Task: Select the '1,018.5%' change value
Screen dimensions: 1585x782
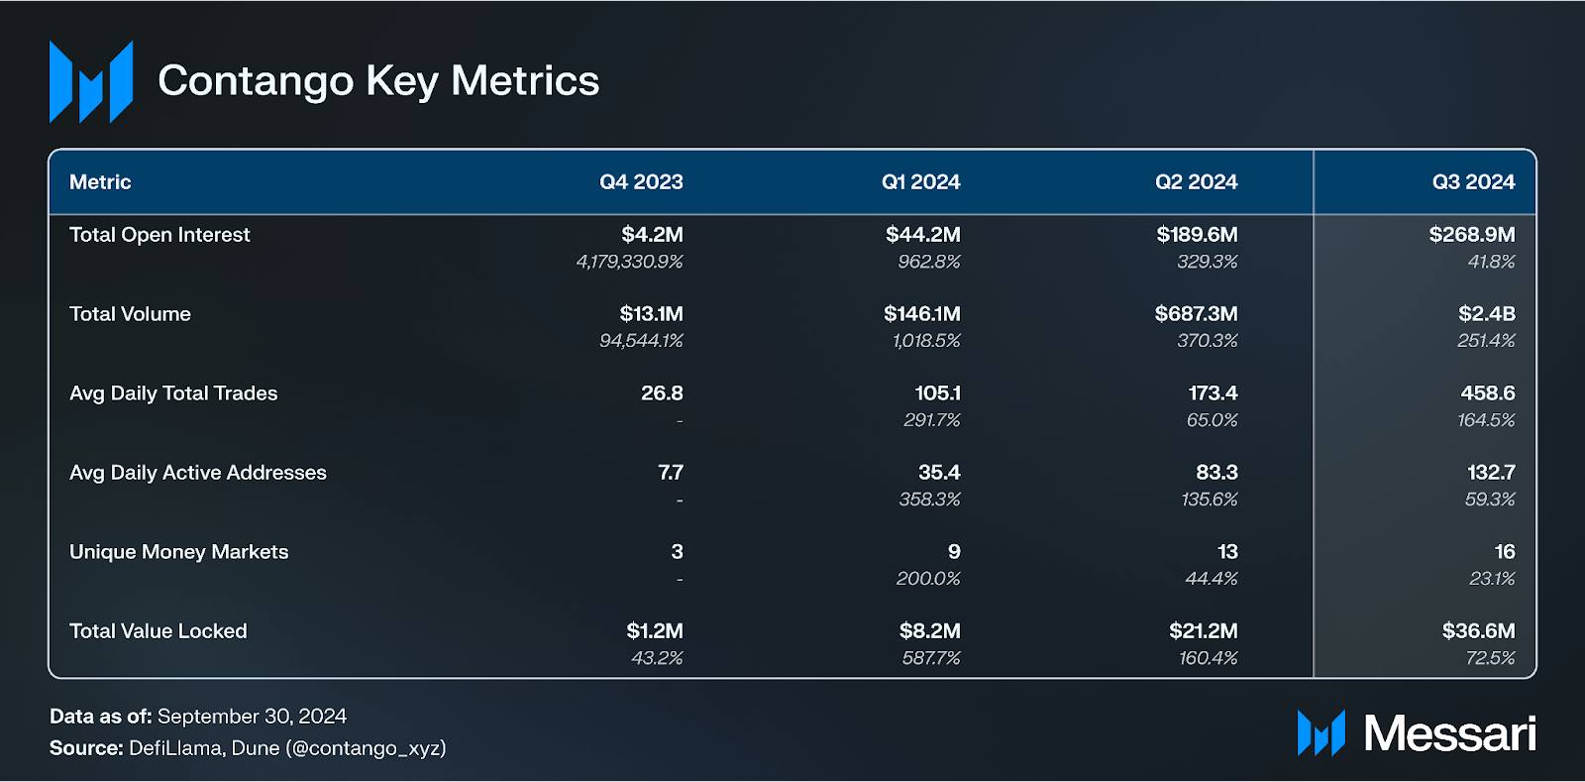Action: [926, 341]
